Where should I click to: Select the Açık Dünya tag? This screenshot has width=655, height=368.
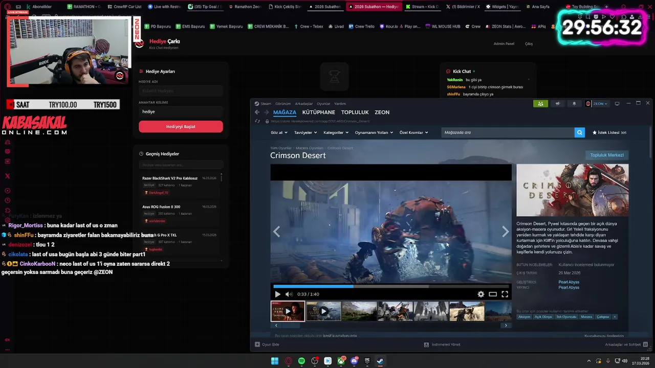pos(543,317)
